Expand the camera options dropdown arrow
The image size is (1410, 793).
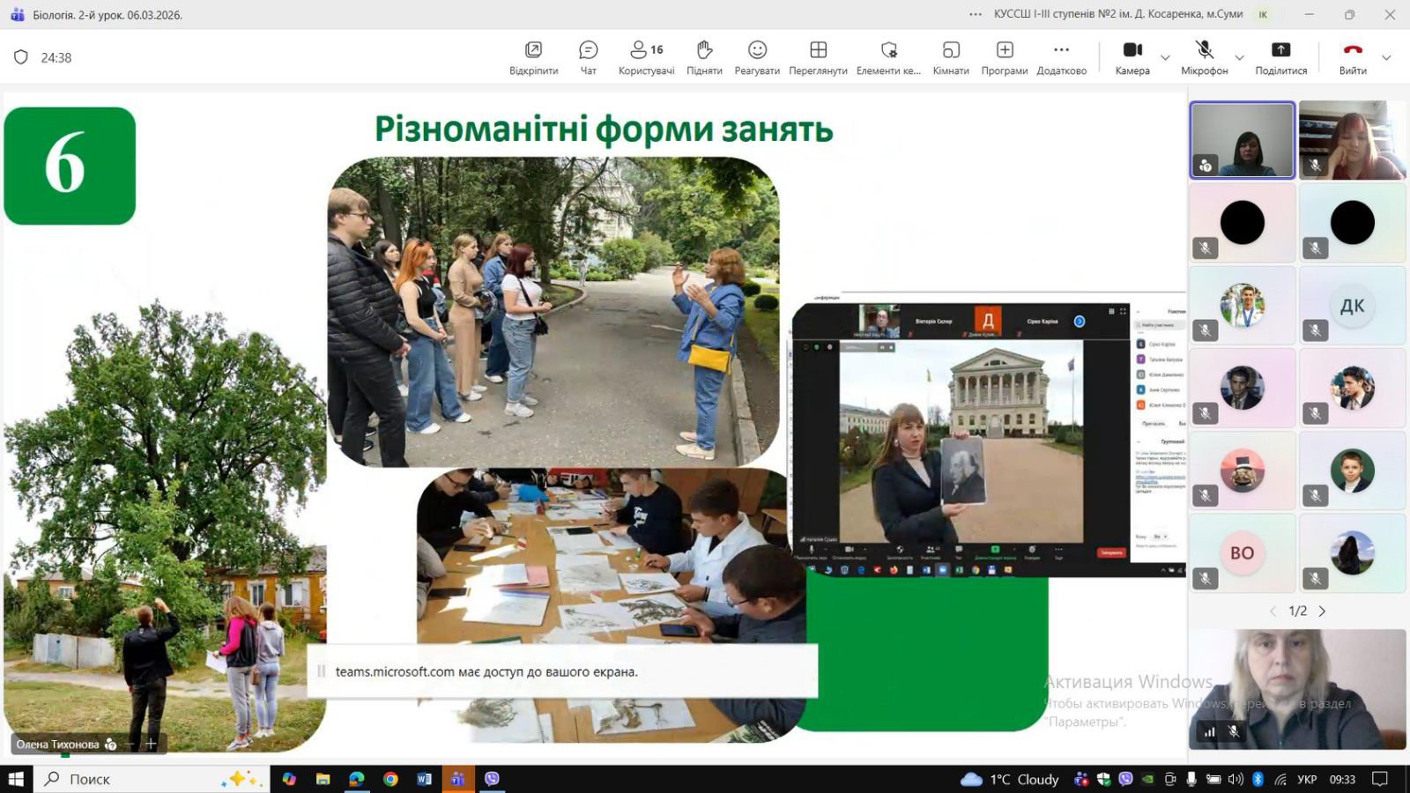pos(1165,58)
